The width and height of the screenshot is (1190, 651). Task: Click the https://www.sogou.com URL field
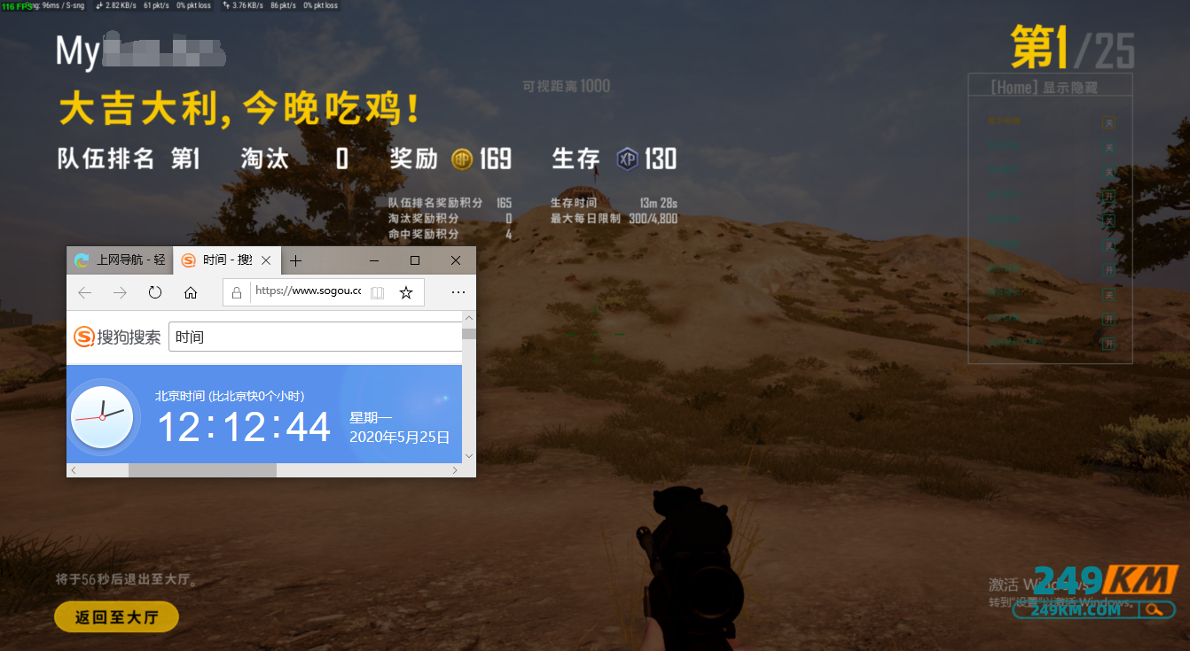pyautogui.click(x=308, y=291)
